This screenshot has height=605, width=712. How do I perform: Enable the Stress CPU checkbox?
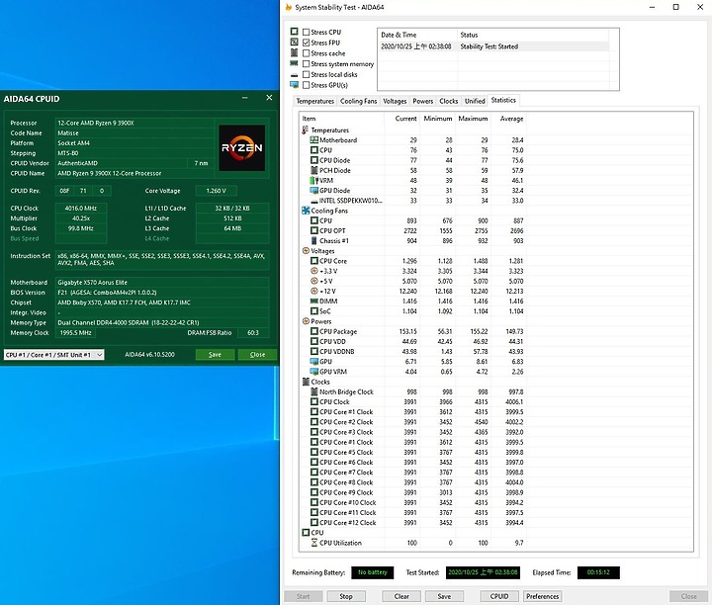click(x=306, y=33)
